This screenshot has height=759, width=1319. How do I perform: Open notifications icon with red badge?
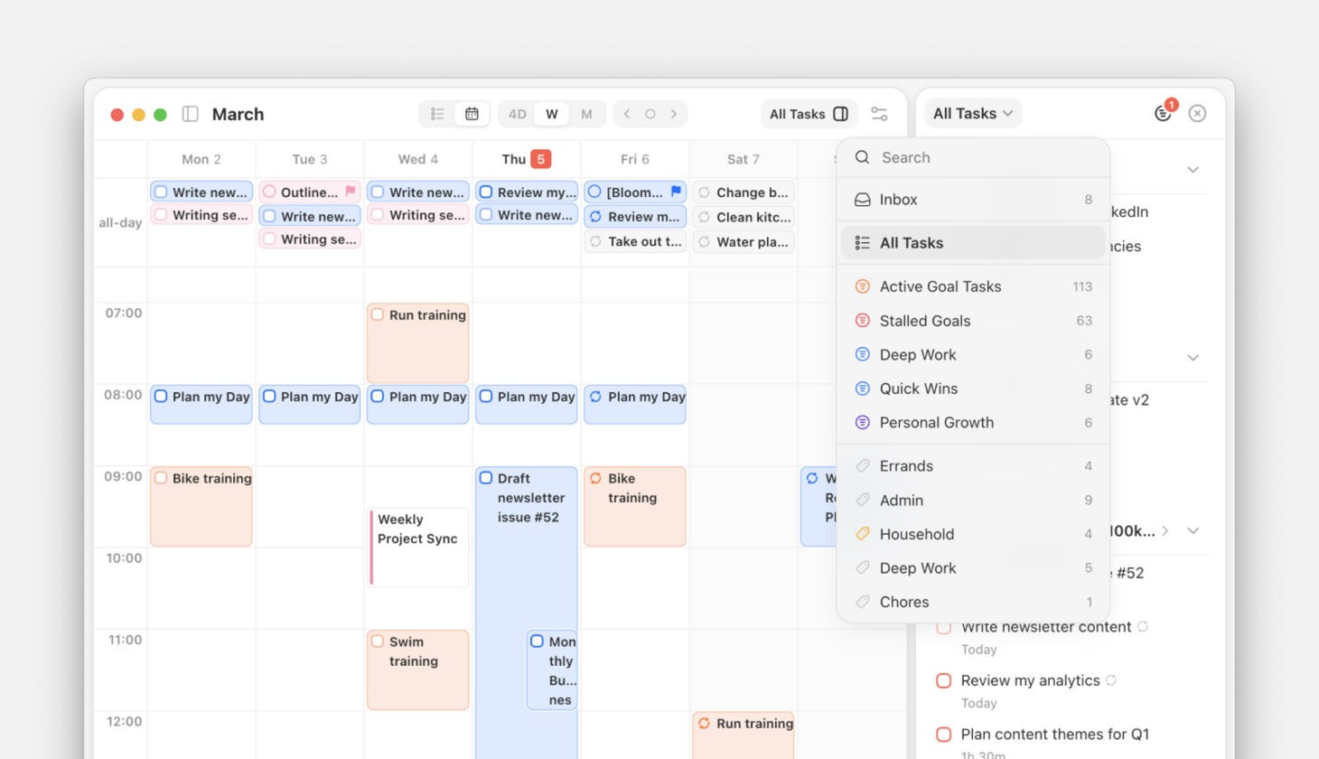pos(1164,112)
